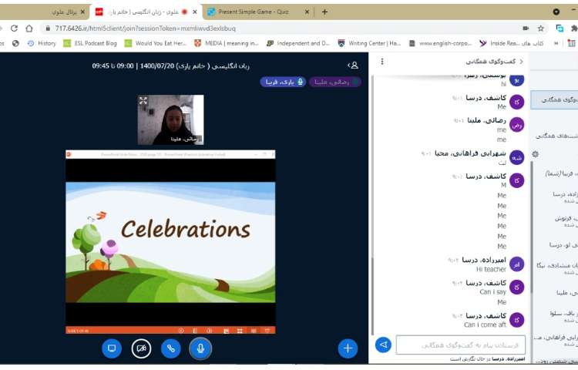578x370 pixels.
Task: Open ESL Podcast Blog bookmark
Action: 90,43
